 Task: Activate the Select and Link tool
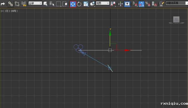[x=11, y=4]
